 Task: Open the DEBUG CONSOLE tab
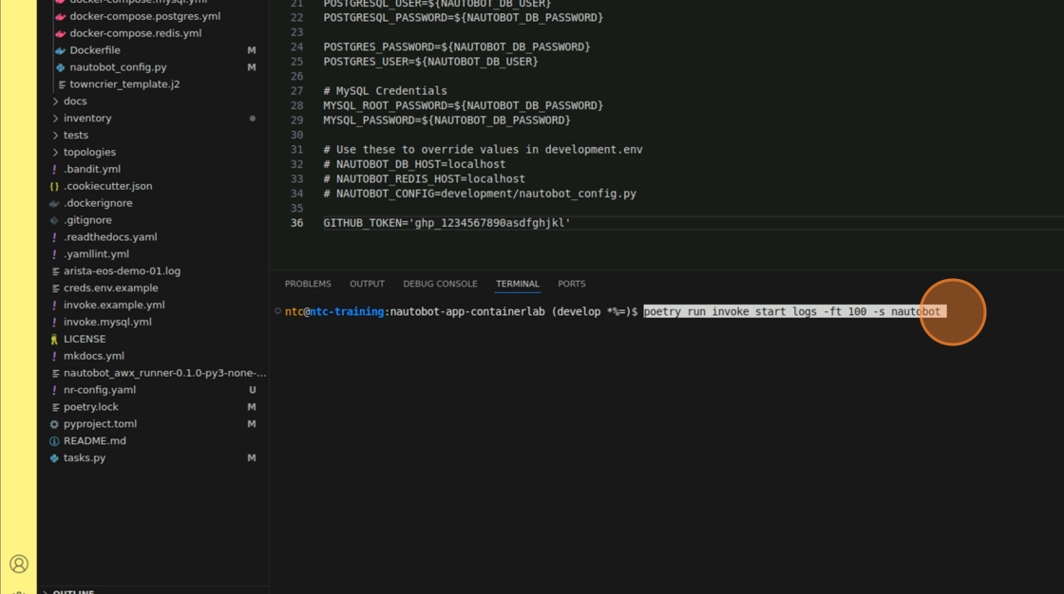pos(441,284)
